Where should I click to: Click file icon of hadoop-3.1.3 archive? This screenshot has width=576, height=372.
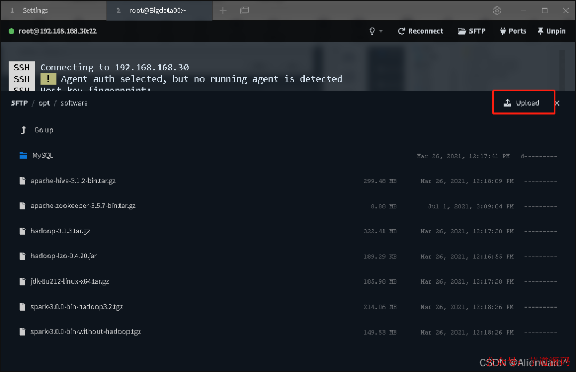coord(22,231)
